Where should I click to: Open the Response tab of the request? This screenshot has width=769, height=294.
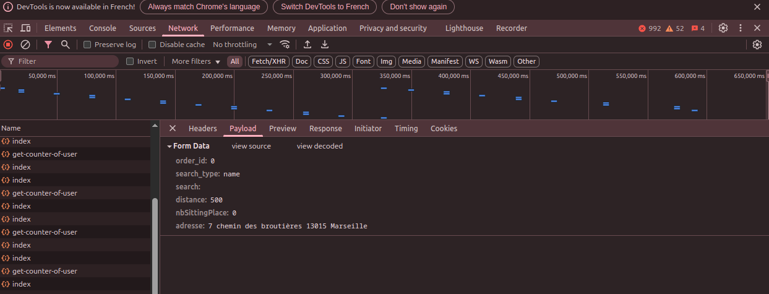(x=325, y=129)
